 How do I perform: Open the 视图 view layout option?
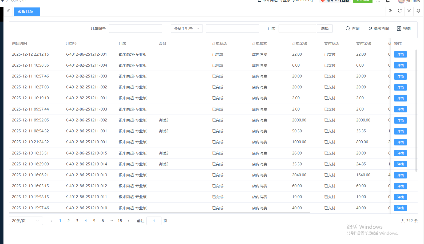(x=404, y=29)
